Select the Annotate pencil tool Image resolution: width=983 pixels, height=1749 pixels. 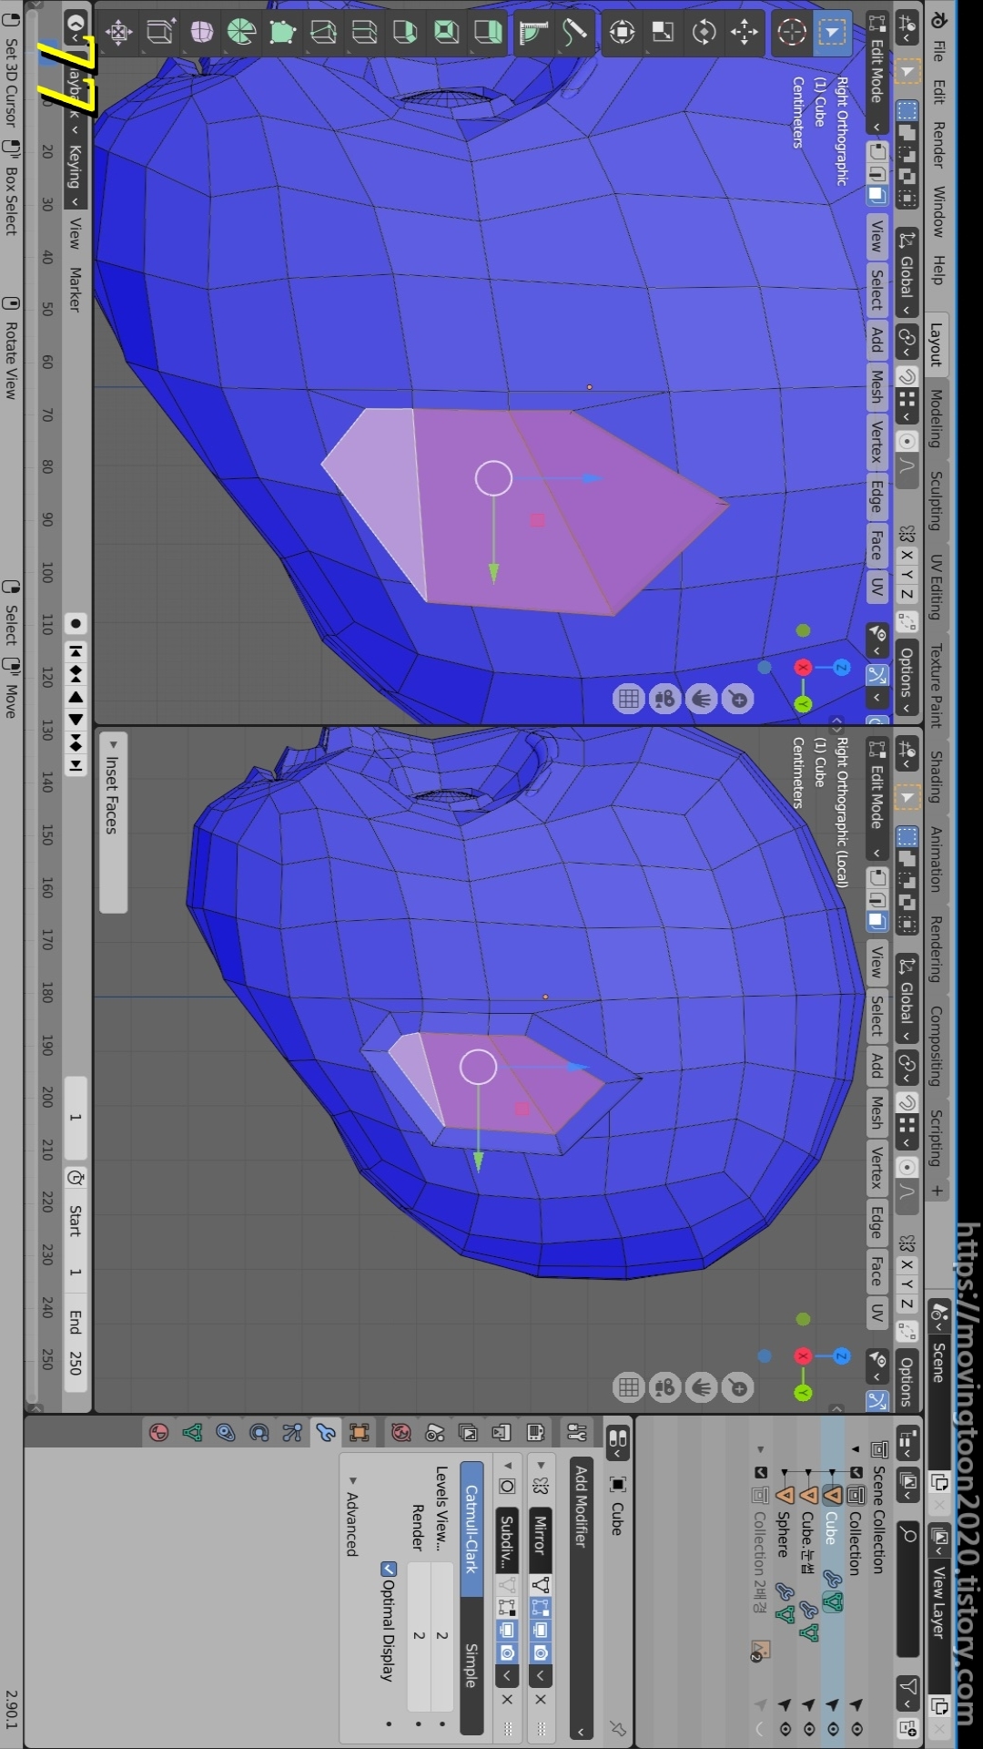pyautogui.click(x=575, y=32)
